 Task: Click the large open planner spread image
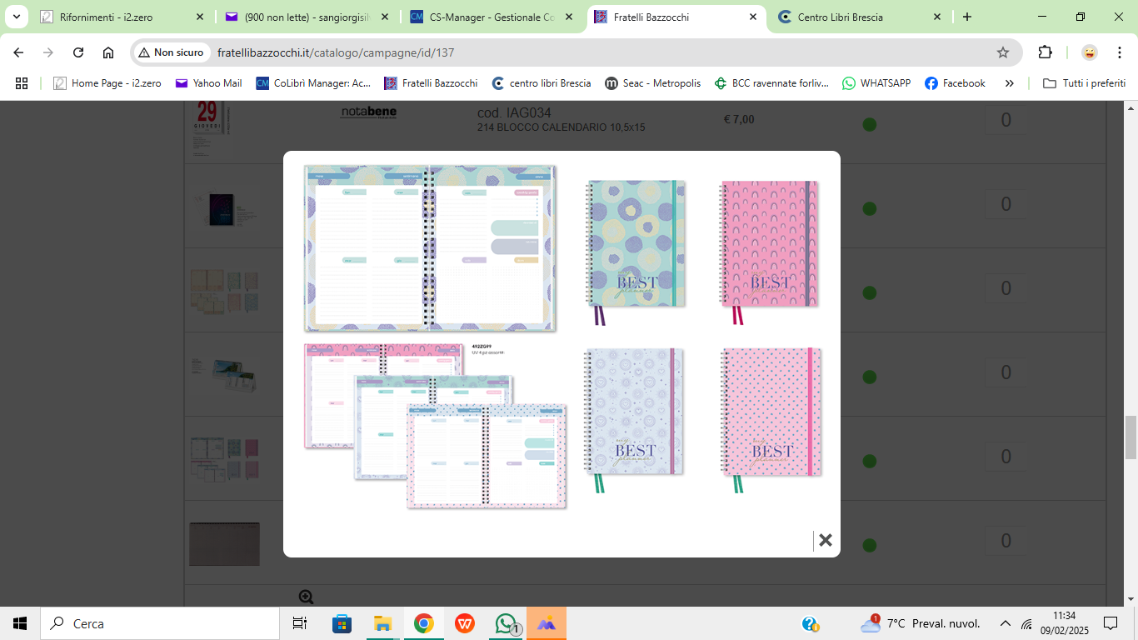(x=430, y=248)
